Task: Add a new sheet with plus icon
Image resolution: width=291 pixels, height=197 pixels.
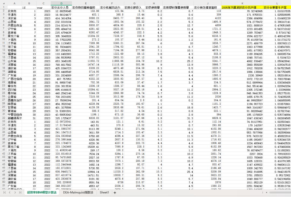Action: click(x=115, y=193)
